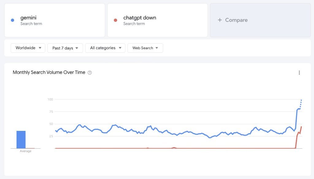Open the three-dot chart options menu
Image resolution: width=314 pixels, height=179 pixels.
pos(299,73)
